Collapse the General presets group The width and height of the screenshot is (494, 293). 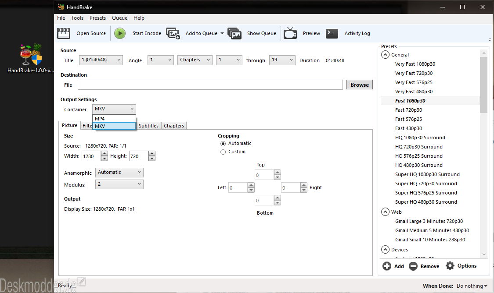coord(385,55)
